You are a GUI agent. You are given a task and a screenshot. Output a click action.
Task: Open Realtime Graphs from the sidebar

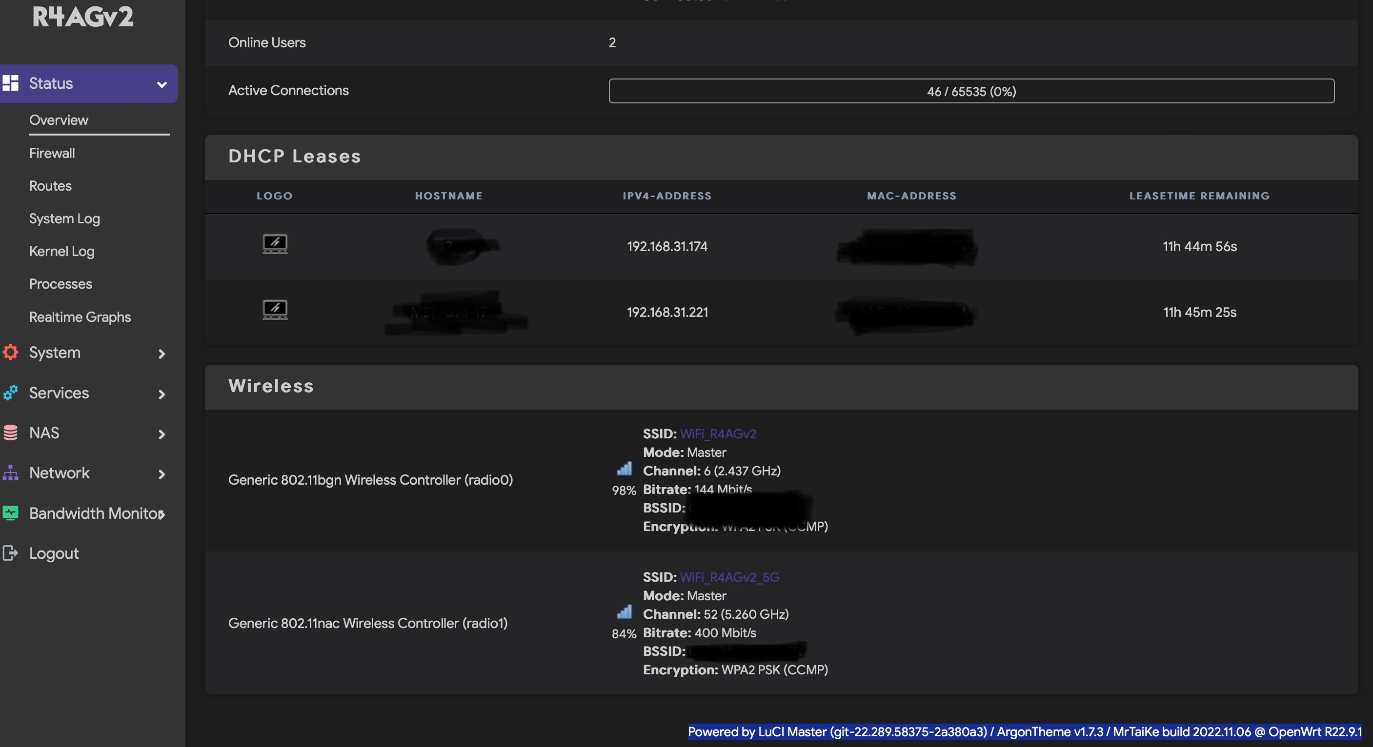[x=80, y=316]
